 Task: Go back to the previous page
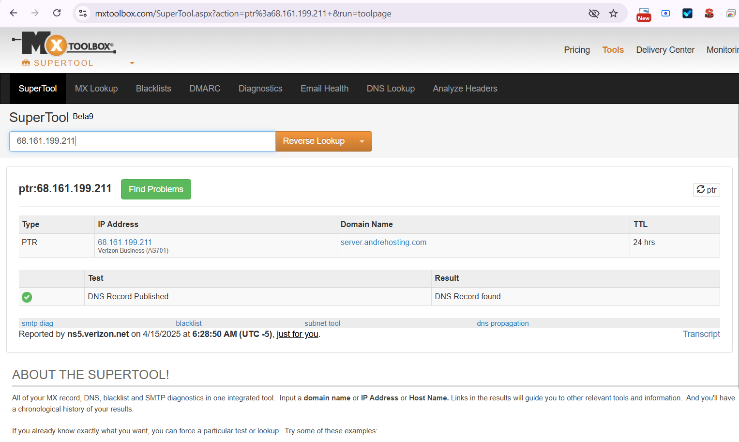coord(14,13)
